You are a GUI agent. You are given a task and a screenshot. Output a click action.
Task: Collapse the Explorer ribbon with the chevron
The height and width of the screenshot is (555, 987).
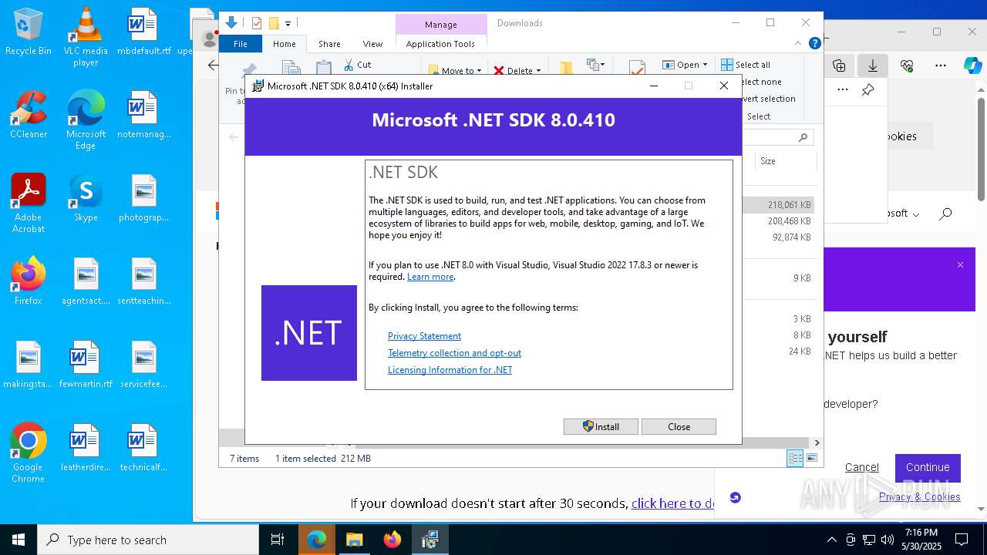tap(799, 43)
